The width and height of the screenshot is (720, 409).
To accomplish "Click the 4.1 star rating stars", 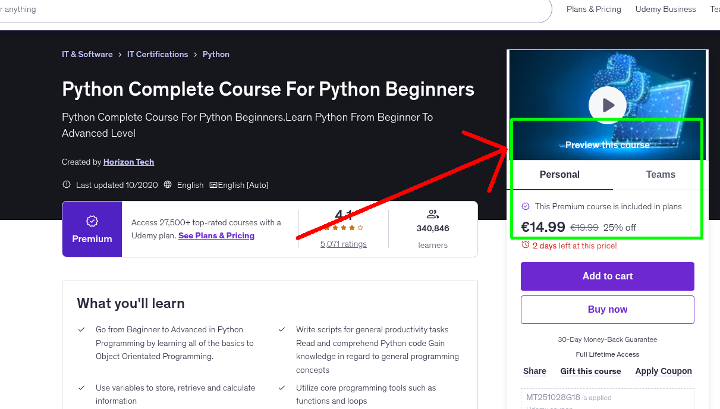I will [x=343, y=227].
